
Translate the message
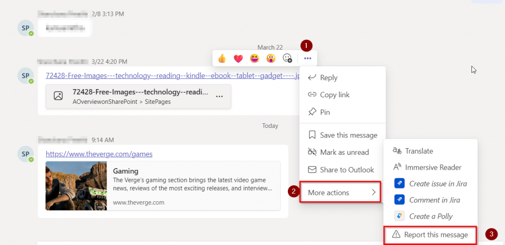419,151
